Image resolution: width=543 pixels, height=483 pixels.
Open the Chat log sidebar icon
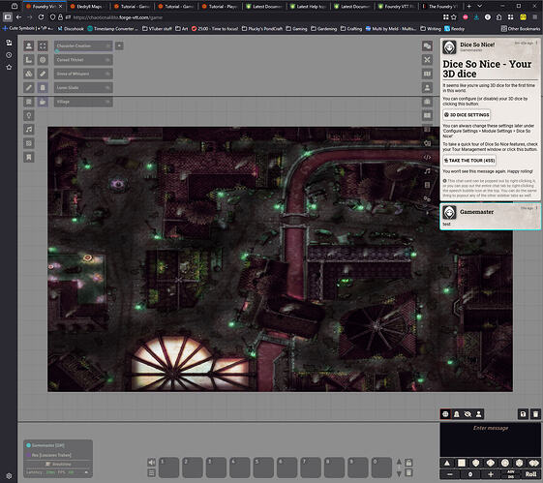coord(428,45)
